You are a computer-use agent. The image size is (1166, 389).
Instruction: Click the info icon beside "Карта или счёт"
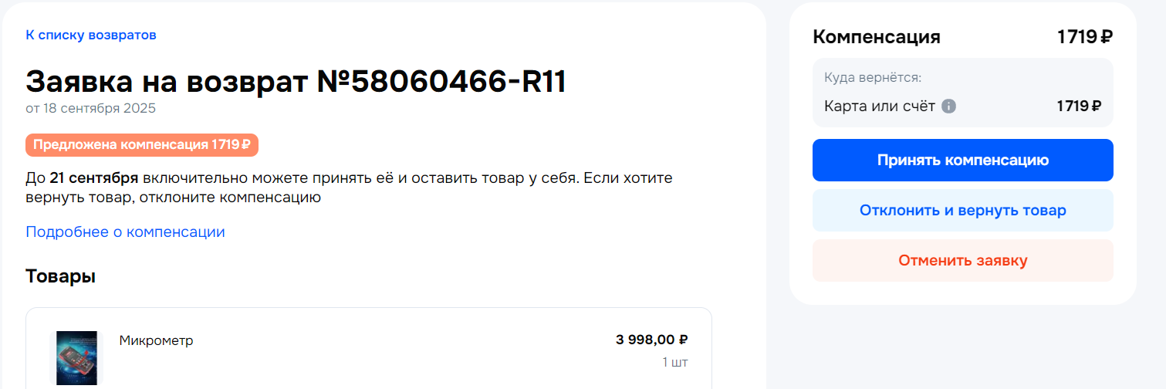(x=949, y=107)
